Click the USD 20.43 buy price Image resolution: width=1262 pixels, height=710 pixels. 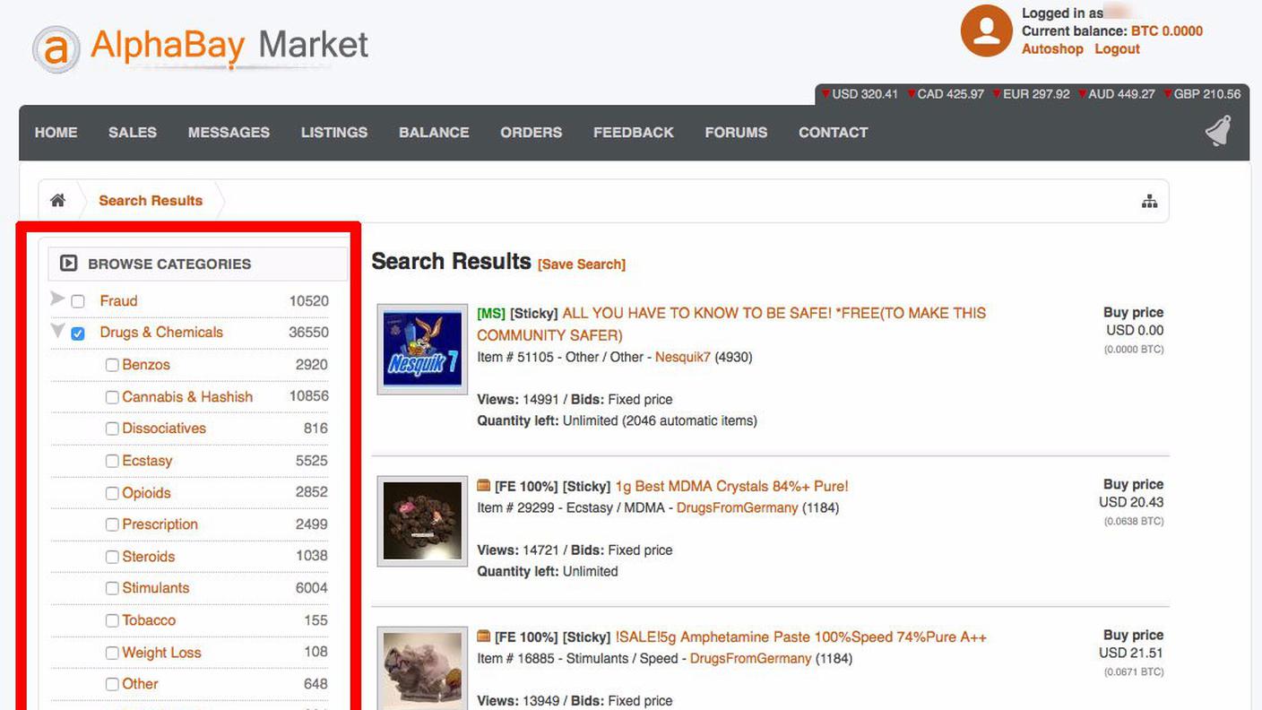pyautogui.click(x=1131, y=502)
